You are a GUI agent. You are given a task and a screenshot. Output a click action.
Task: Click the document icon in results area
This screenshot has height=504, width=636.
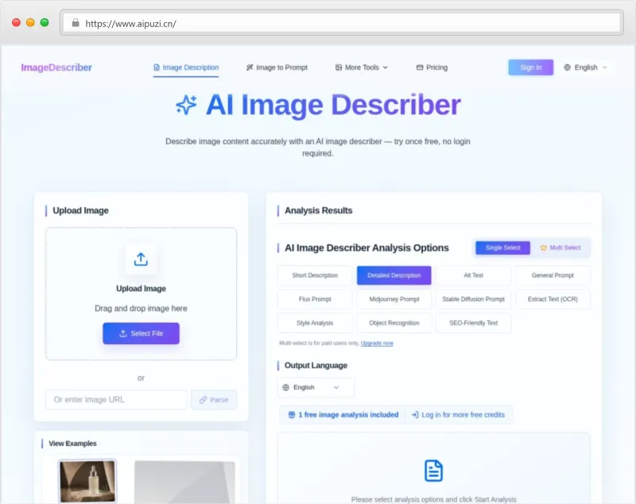click(433, 471)
